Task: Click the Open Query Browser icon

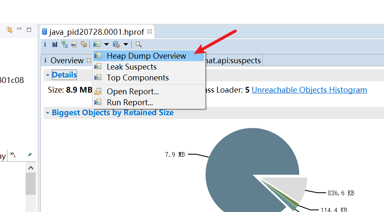Action: click(116, 44)
